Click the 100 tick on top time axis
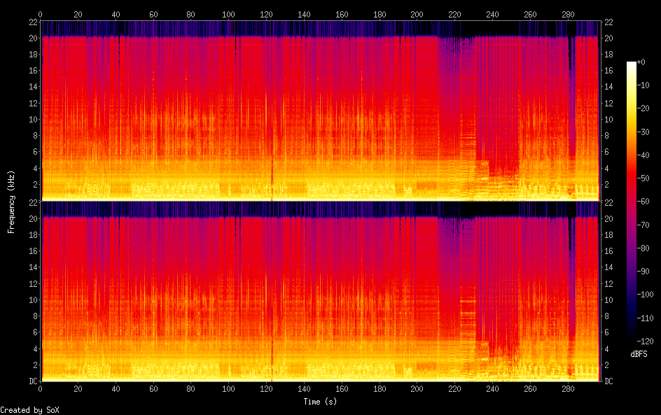This screenshot has width=661, height=415. 228,14
